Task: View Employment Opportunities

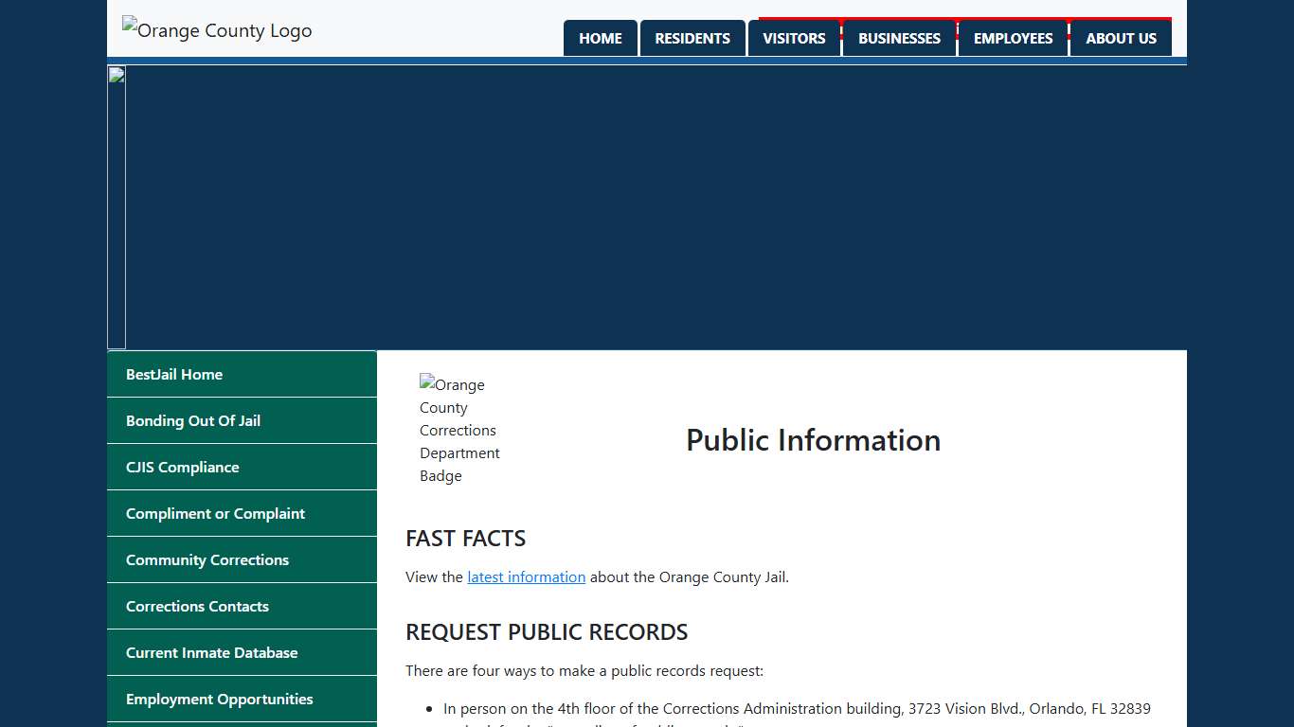Action: (x=220, y=699)
